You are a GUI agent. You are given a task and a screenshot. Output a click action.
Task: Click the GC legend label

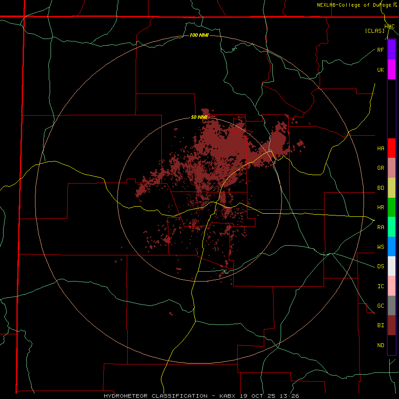380,306
